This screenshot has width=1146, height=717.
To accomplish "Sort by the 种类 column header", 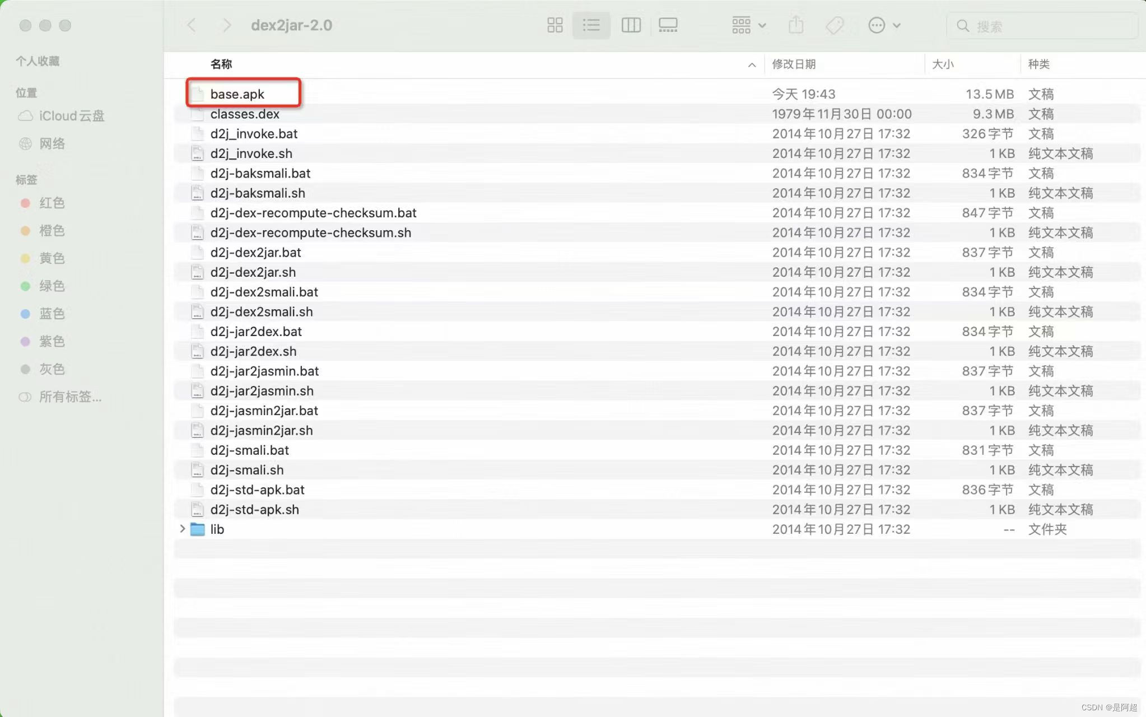I will click(1038, 64).
